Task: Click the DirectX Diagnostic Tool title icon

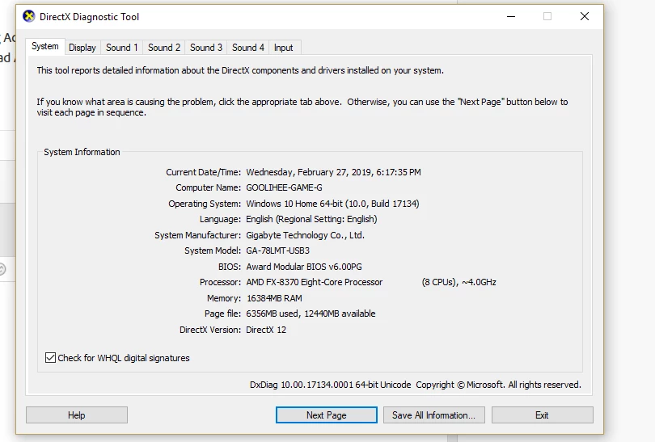Action: 29,17
